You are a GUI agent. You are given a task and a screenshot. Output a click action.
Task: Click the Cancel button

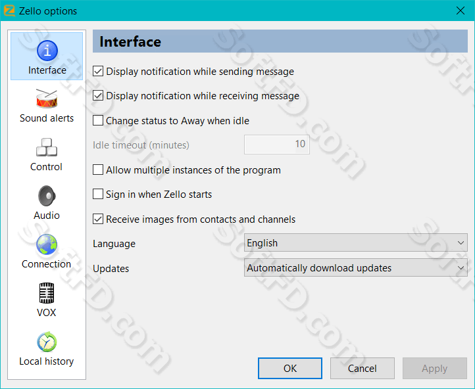[362, 368]
